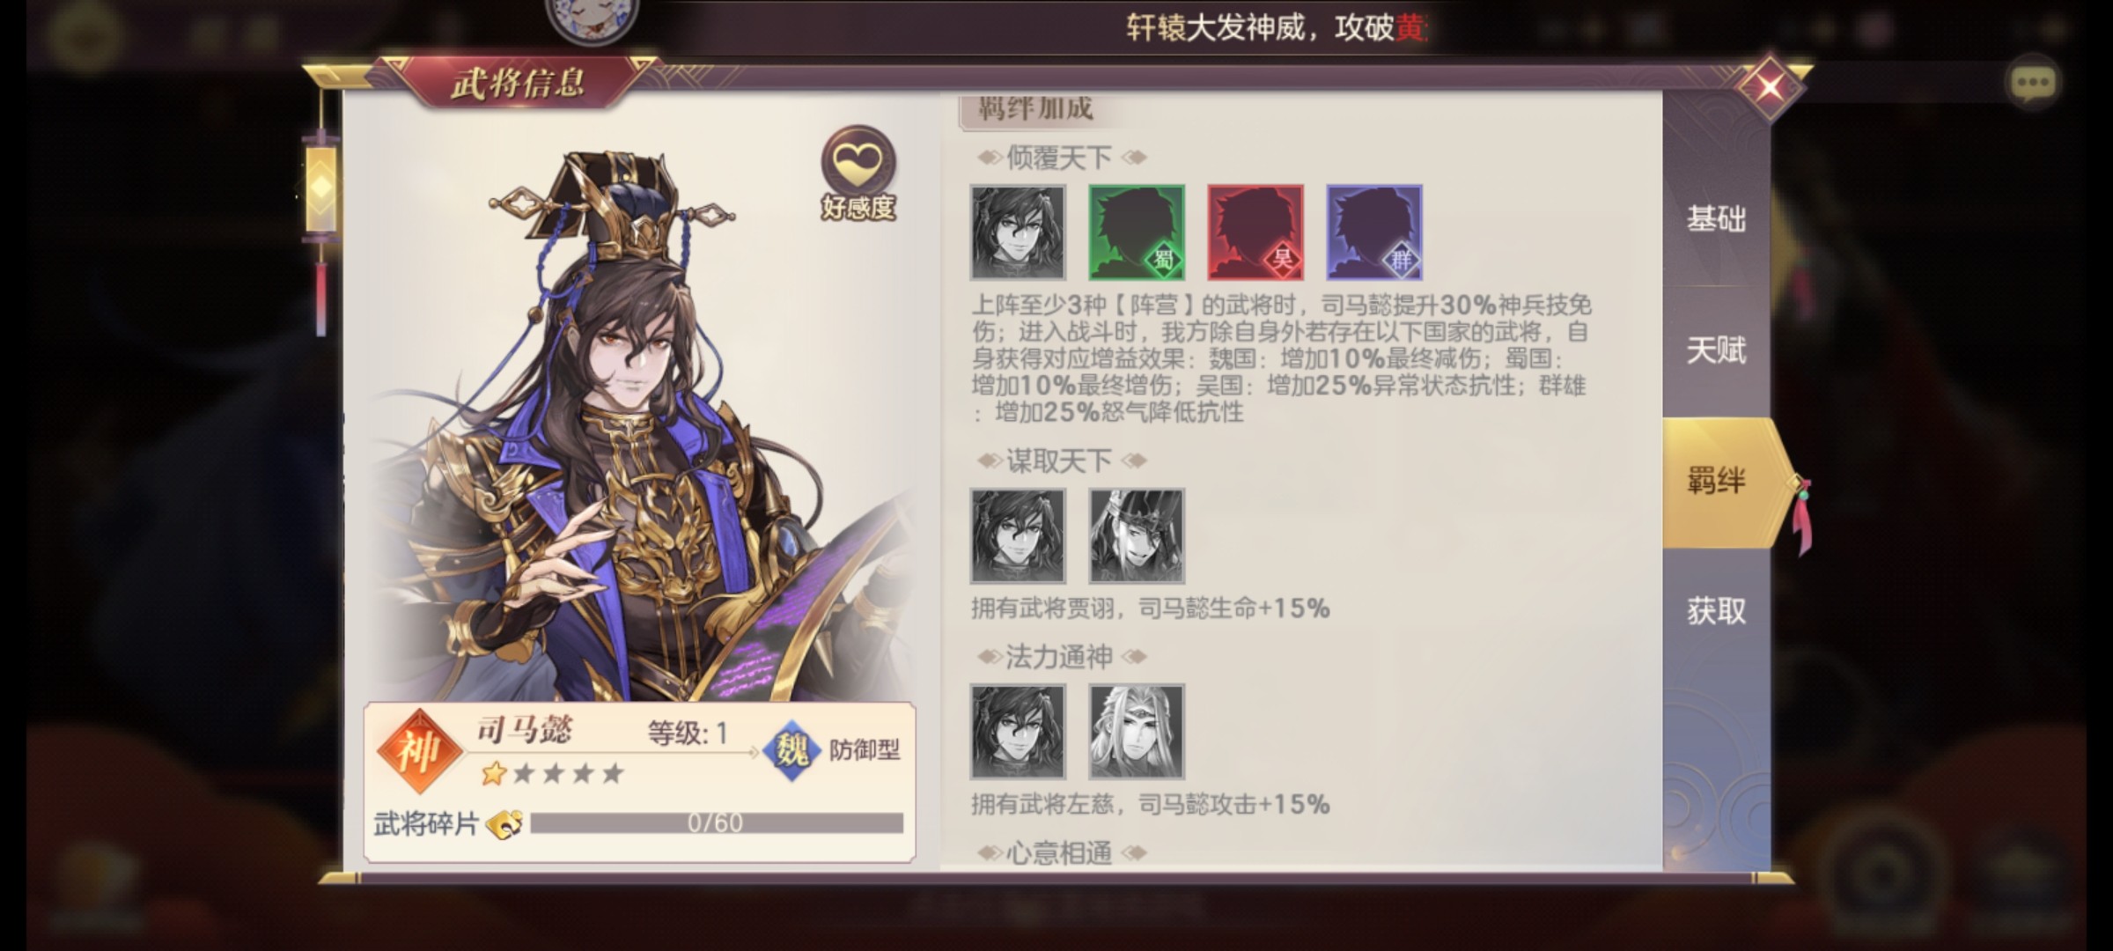Click the 武将碎片 progress bar
2113x951 pixels.
(717, 823)
